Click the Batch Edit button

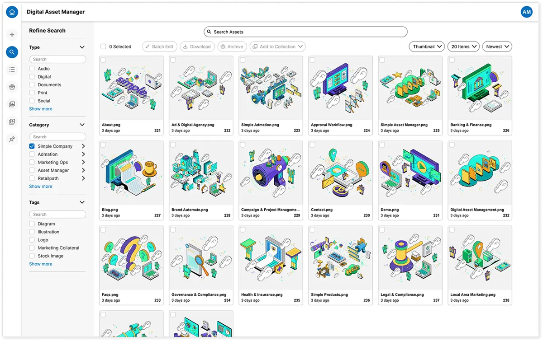(x=159, y=47)
